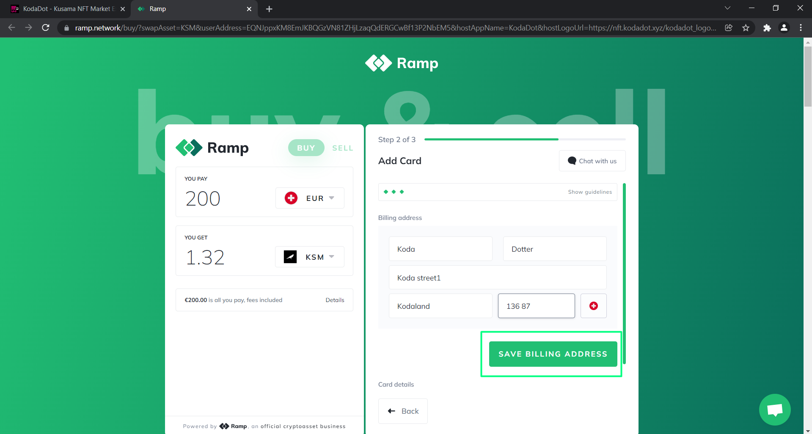This screenshot has height=434, width=812.
Task: Click the new tab plus button
Action: click(269, 9)
